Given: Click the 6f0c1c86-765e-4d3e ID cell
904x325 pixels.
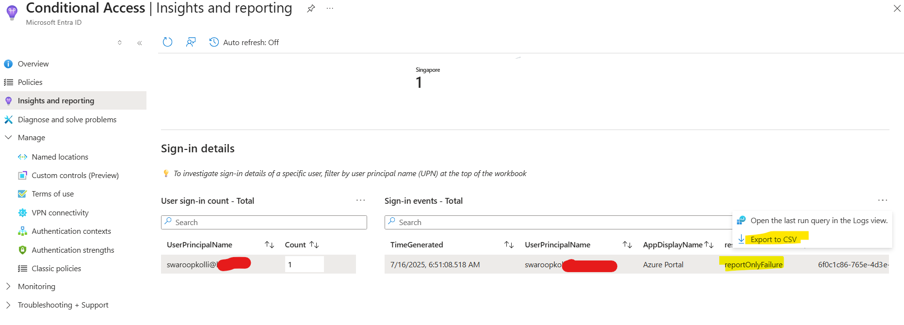Looking at the screenshot, I should [x=853, y=264].
